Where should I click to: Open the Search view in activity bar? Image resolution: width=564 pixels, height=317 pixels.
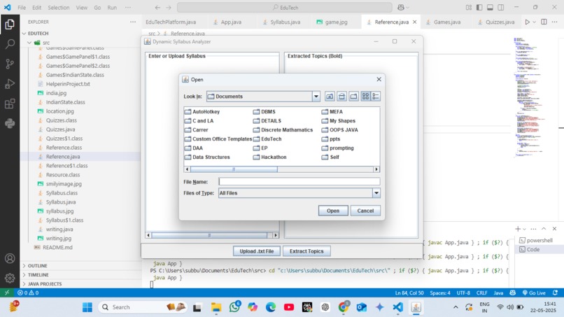(10, 44)
